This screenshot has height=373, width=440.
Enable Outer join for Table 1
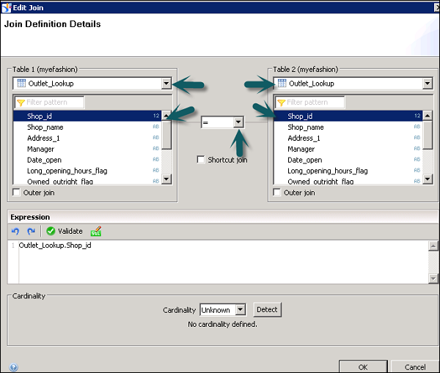pyautogui.click(x=18, y=193)
